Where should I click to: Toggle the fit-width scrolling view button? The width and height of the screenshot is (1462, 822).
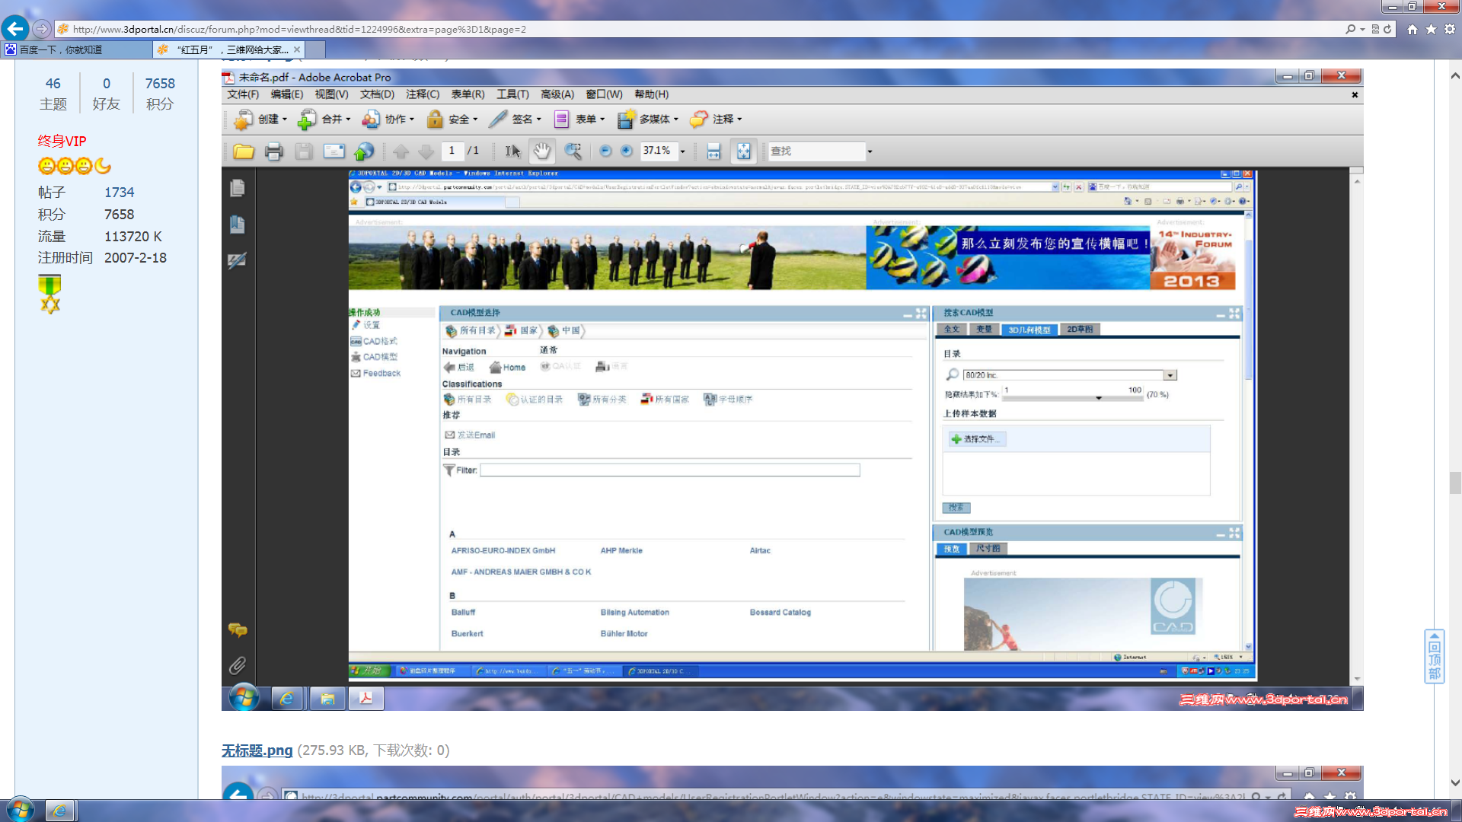click(x=713, y=151)
